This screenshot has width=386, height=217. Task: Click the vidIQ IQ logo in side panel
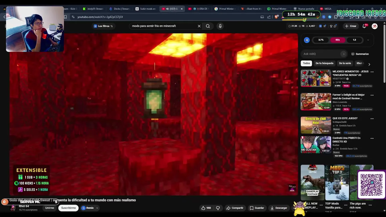tap(307, 40)
